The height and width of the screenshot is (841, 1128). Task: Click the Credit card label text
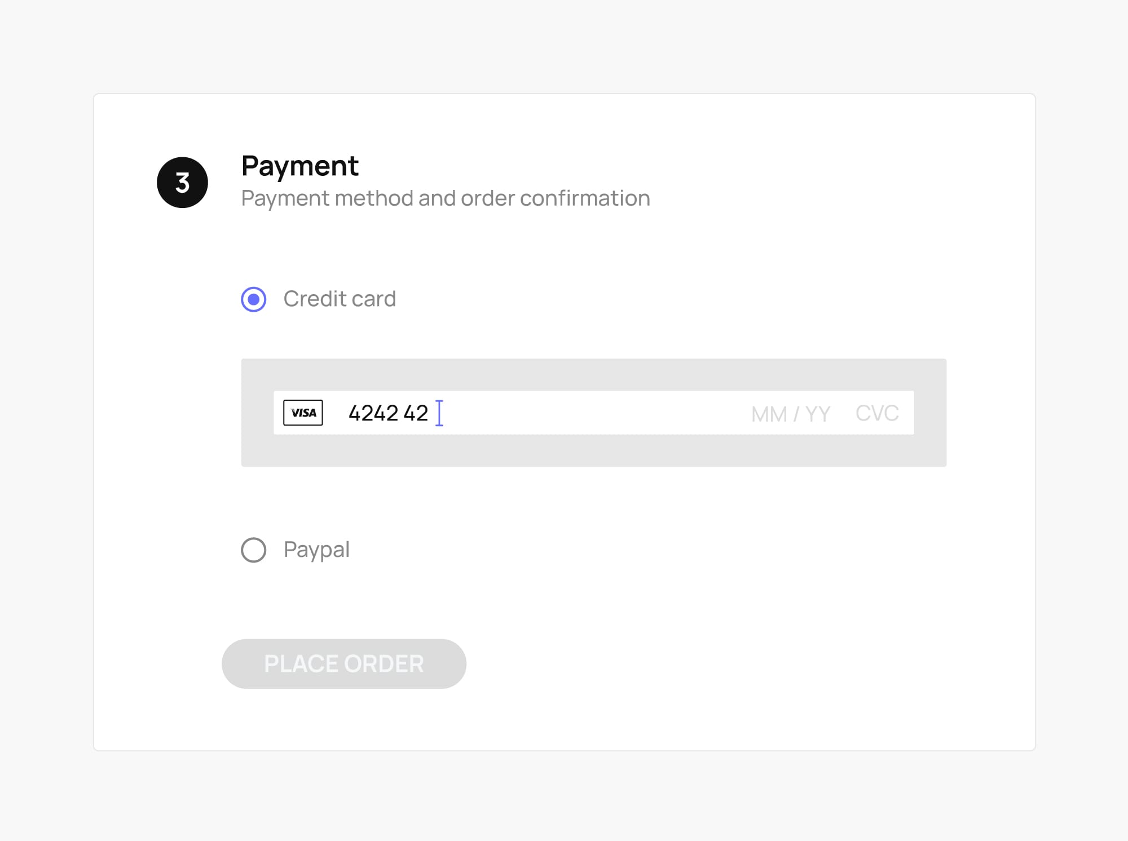coord(340,299)
